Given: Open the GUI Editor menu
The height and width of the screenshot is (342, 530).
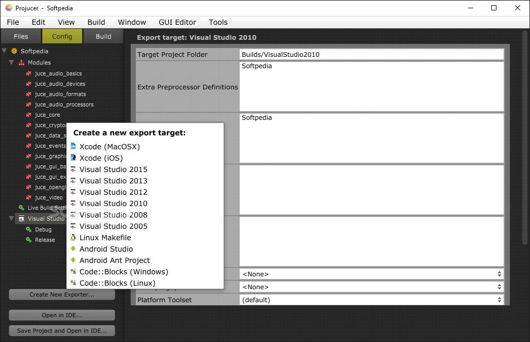Looking at the screenshot, I should pyautogui.click(x=178, y=22).
